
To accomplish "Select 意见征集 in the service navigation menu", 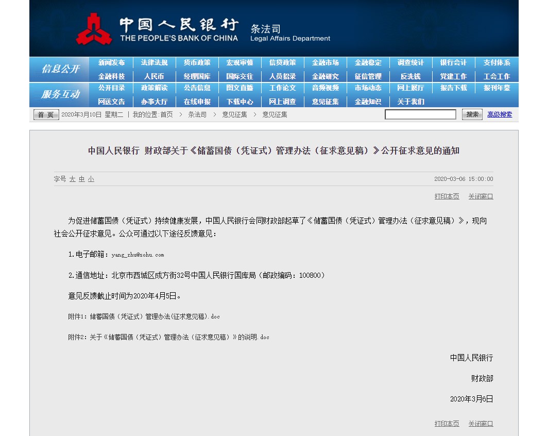I will point(325,102).
